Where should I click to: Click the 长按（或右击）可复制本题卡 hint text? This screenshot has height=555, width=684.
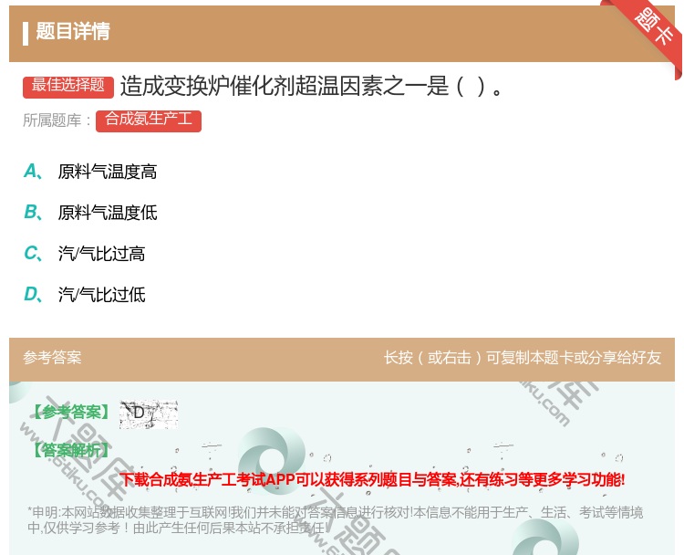523,358
